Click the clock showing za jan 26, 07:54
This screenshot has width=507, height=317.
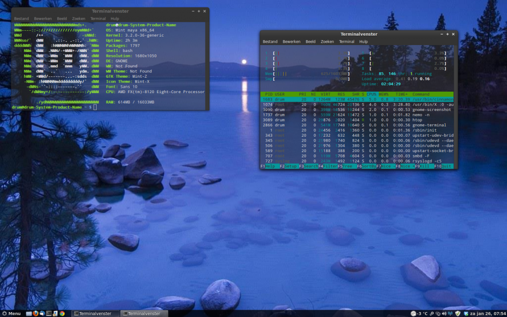pyautogui.click(x=487, y=314)
